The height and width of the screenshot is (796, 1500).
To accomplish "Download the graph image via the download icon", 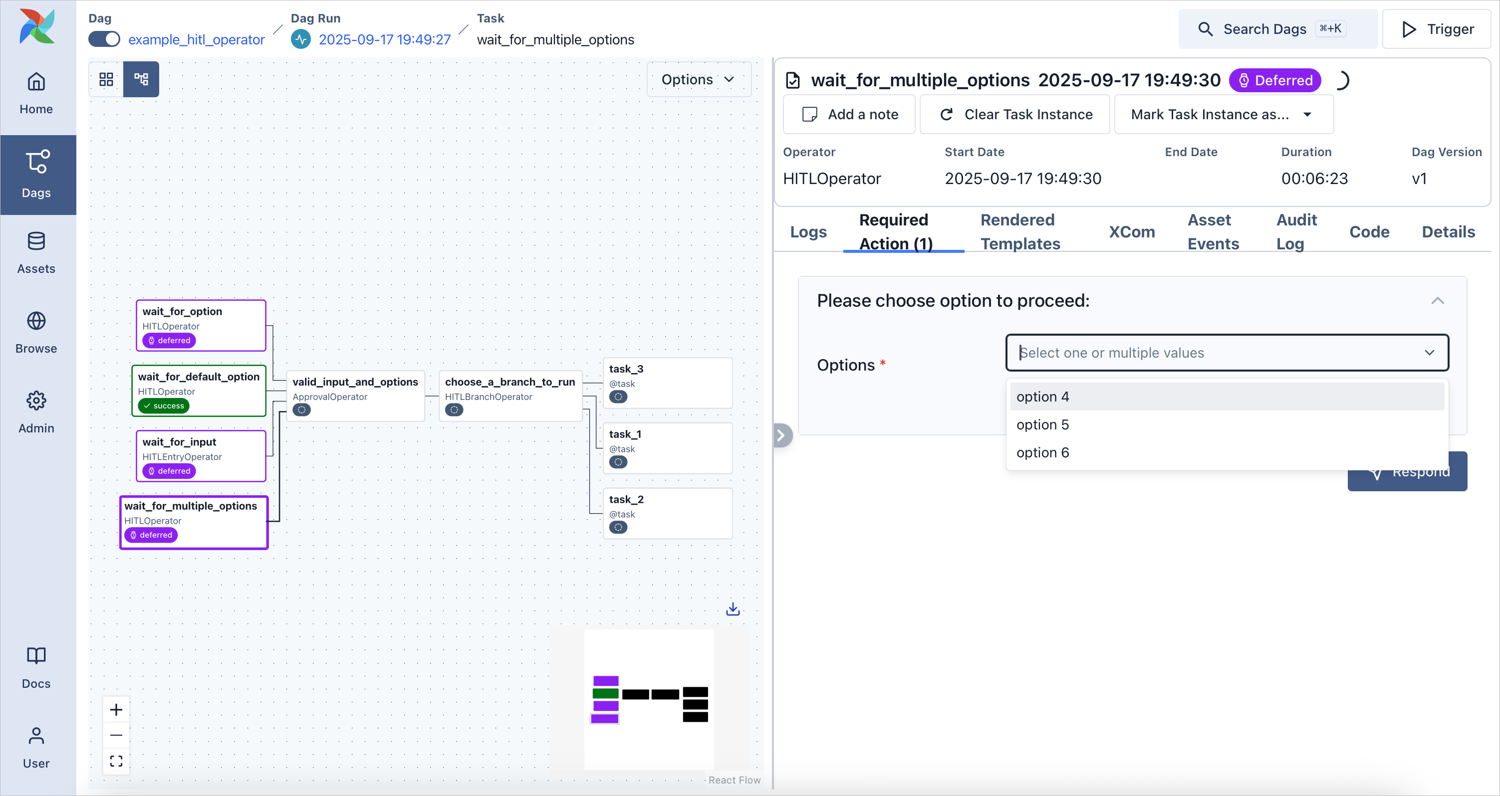I will click(732, 608).
